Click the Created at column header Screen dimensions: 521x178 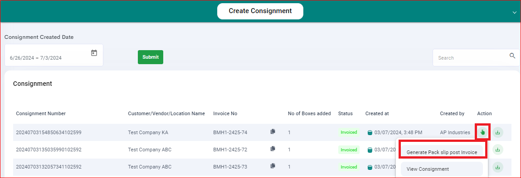[377, 113]
